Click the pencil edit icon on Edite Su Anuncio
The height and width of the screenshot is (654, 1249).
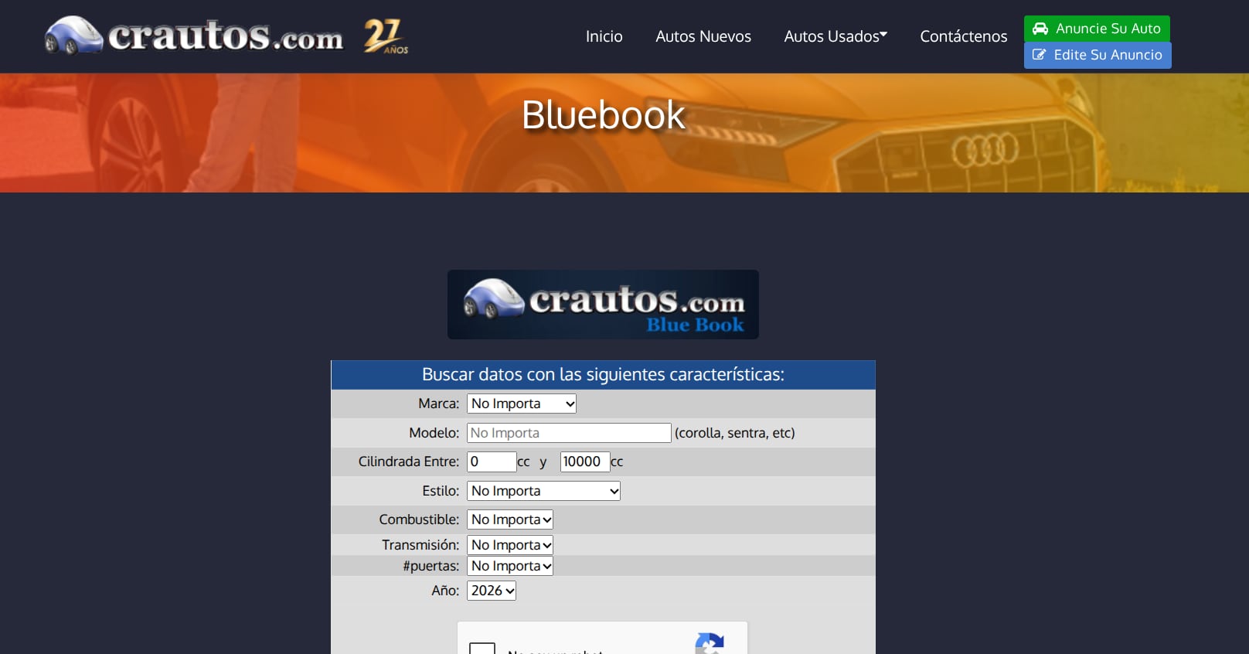tap(1040, 55)
